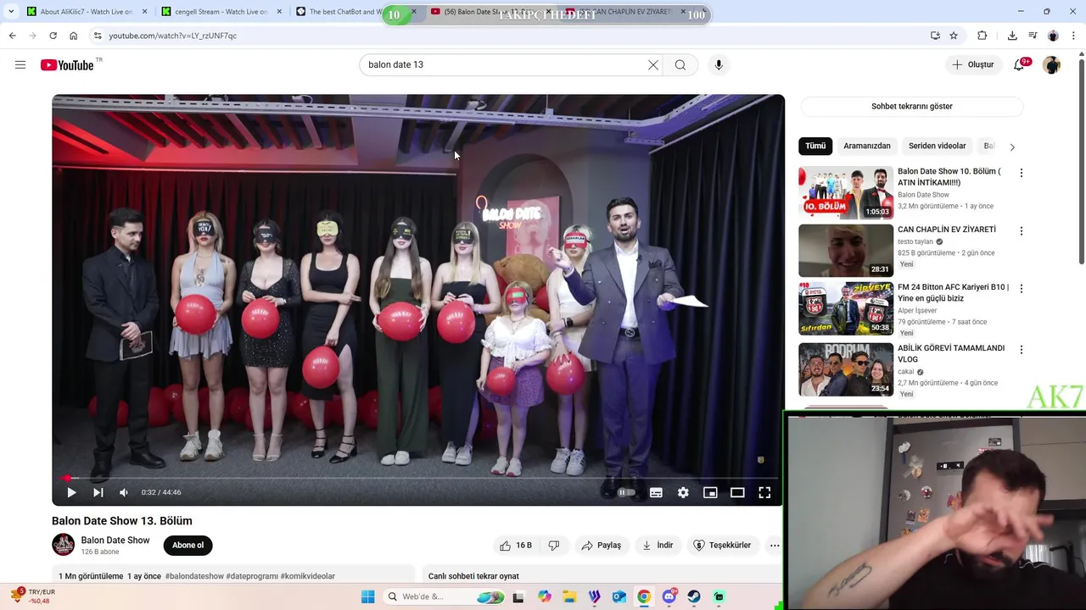Like the video (16 B)
Viewport: 1086px width, 610px height.
pyautogui.click(x=516, y=546)
